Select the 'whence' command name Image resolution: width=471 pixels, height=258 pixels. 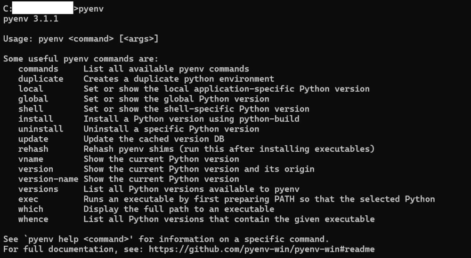(33, 219)
